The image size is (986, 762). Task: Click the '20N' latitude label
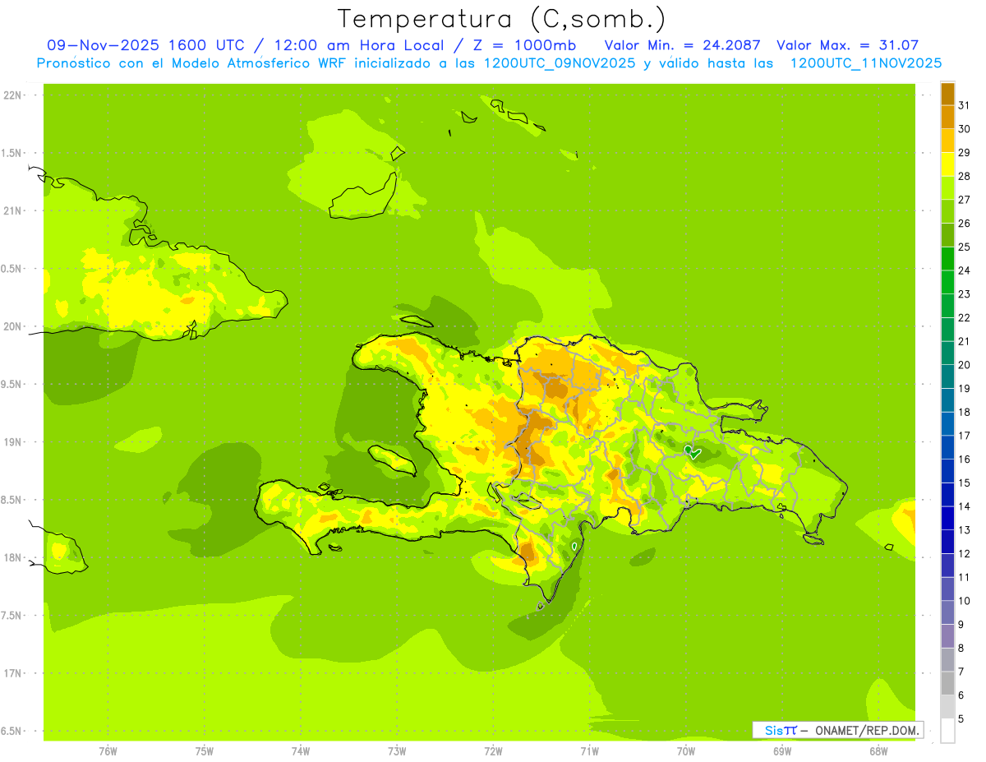(12, 326)
